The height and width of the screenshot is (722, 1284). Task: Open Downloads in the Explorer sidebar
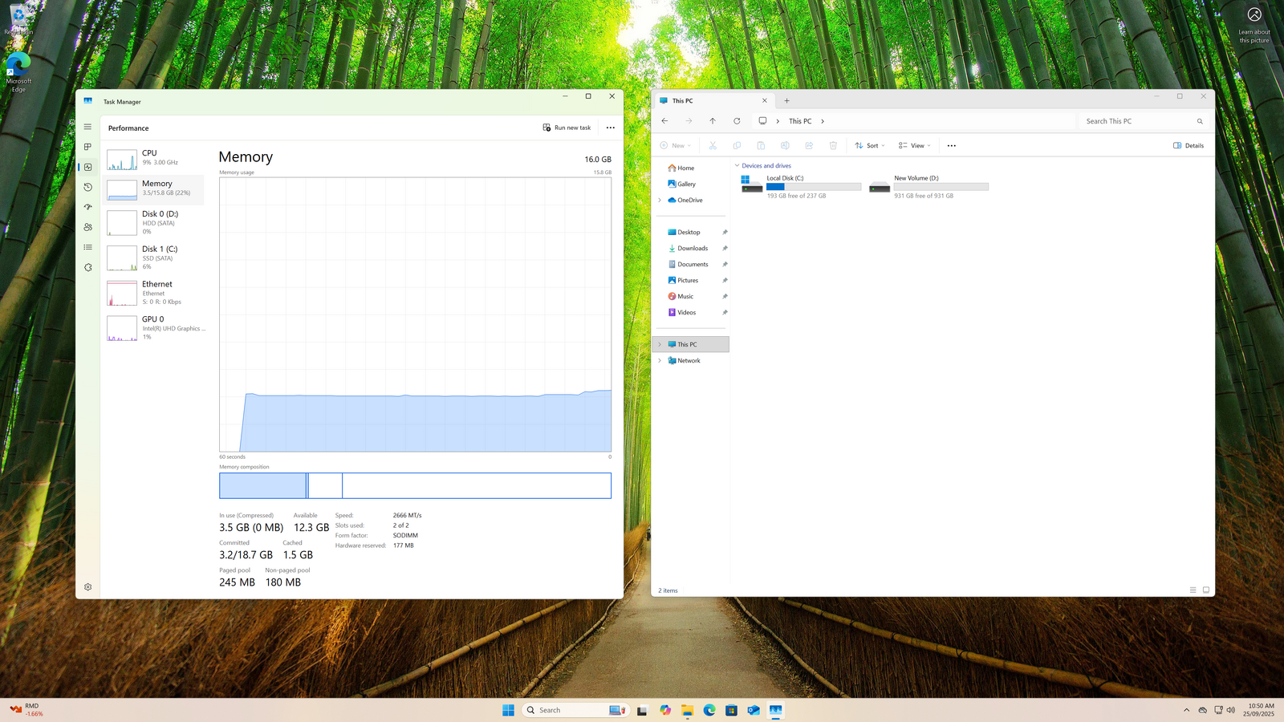pyautogui.click(x=692, y=249)
